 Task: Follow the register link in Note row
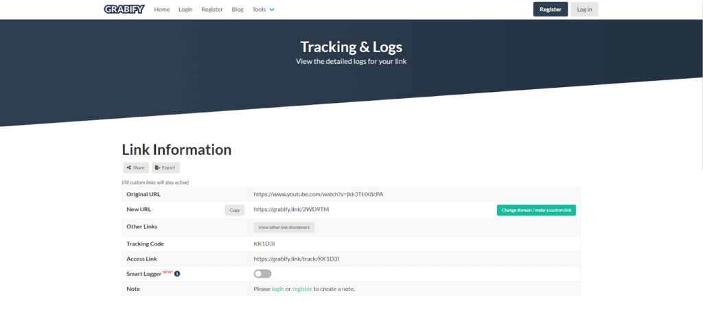(302, 289)
